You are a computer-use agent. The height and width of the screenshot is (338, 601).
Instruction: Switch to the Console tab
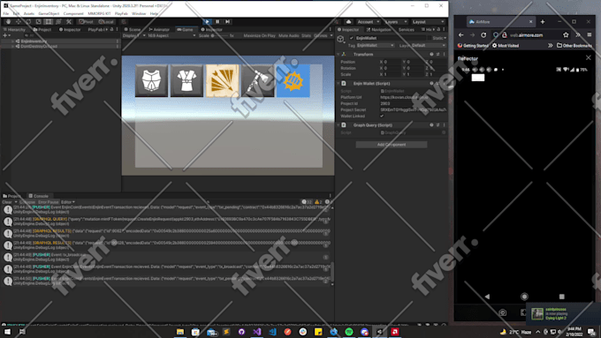click(x=38, y=196)
